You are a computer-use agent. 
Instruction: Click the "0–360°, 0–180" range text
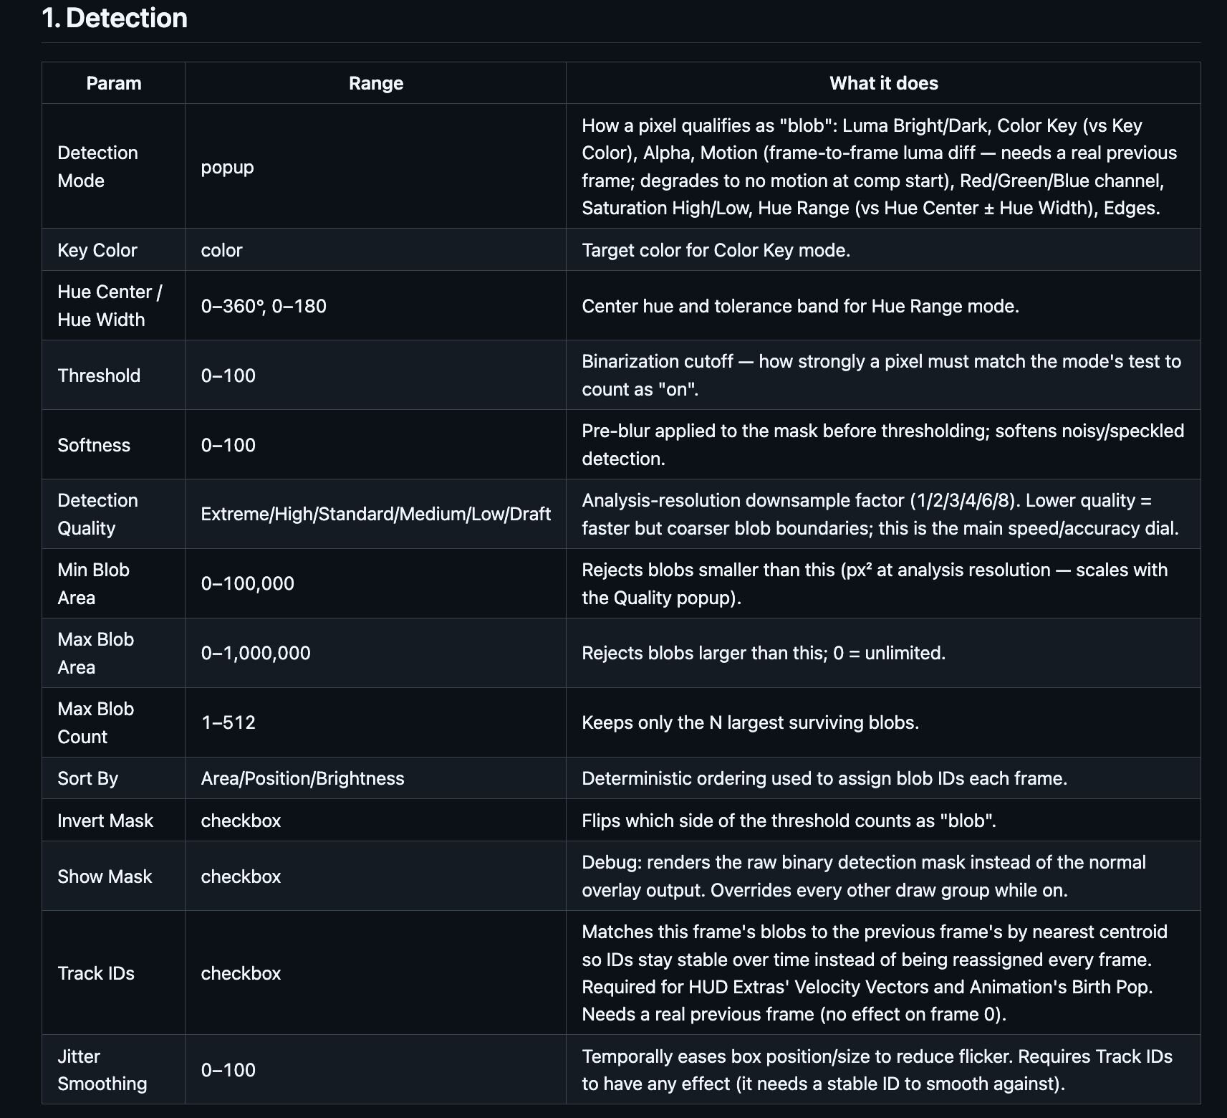coord(264,306)
